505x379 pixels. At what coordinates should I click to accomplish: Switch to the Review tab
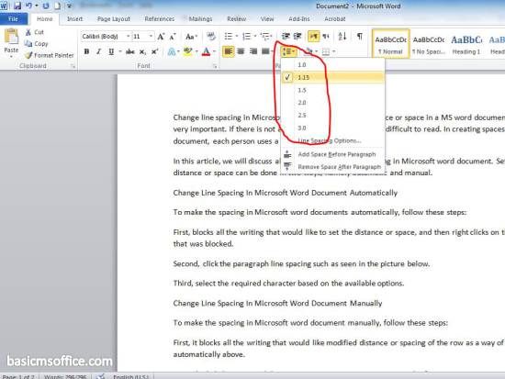[x=236, y=19]
